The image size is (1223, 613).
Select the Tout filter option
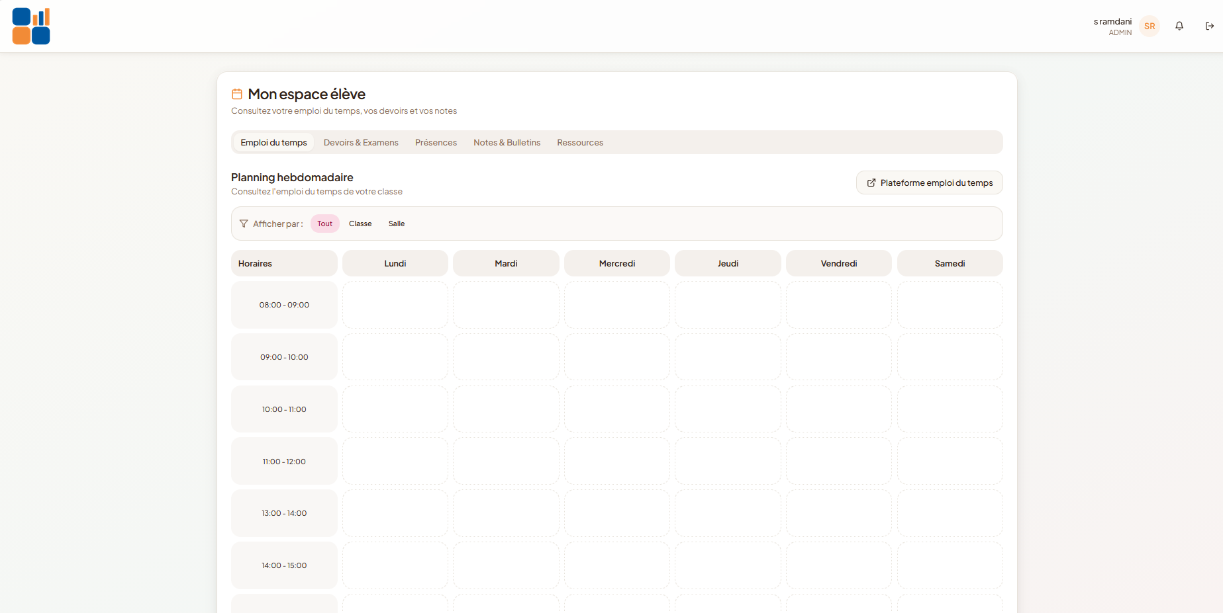(325, 224)
